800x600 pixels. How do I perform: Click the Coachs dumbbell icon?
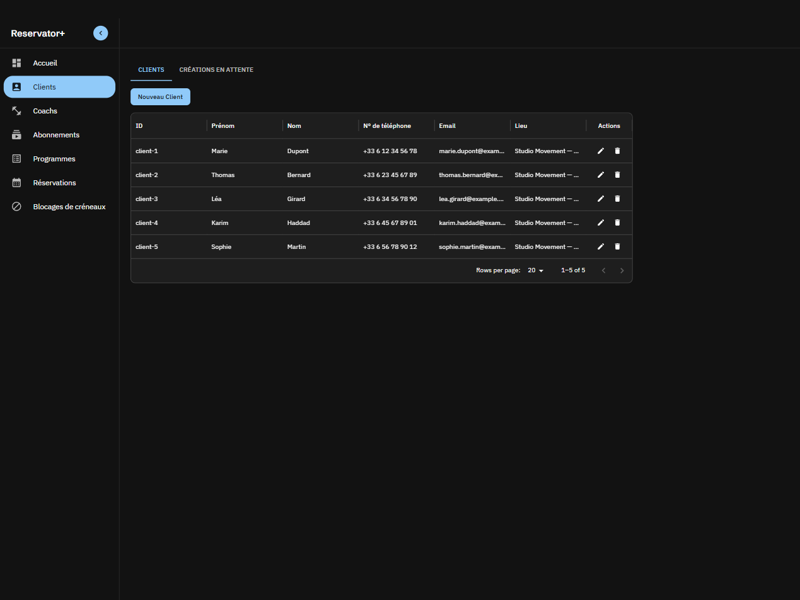pyautogui.click(x=17, y=111)
